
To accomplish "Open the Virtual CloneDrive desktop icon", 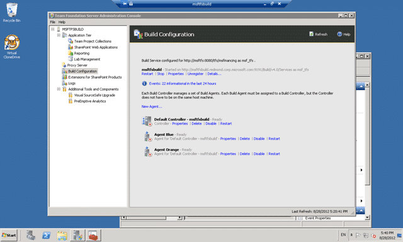I will (x=12, y=47).
